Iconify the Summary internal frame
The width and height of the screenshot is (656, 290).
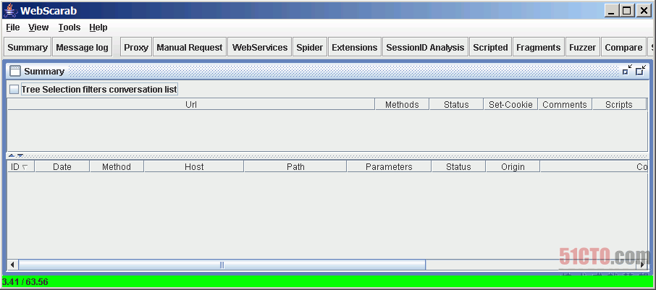pos(627,71)
